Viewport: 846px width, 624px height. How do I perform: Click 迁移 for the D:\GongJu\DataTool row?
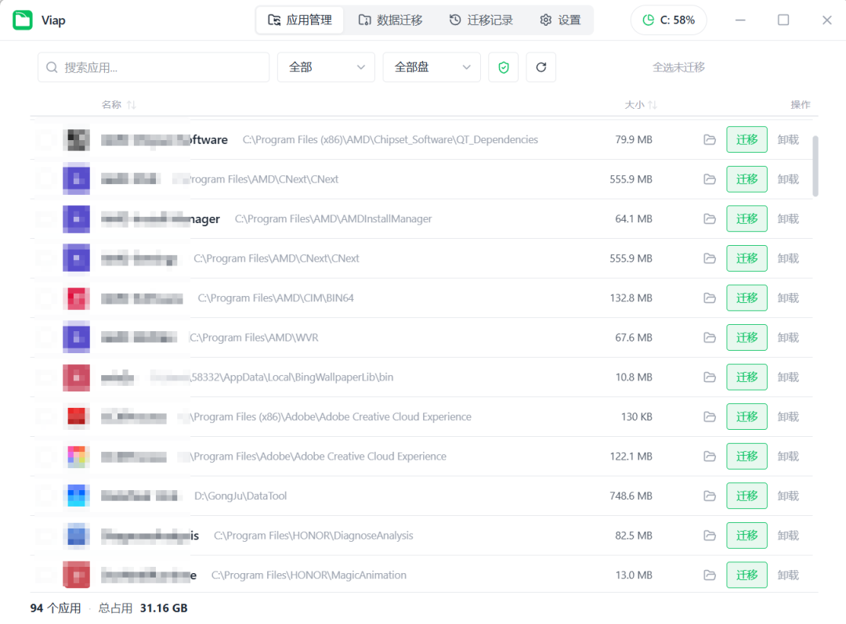(747, 496)
